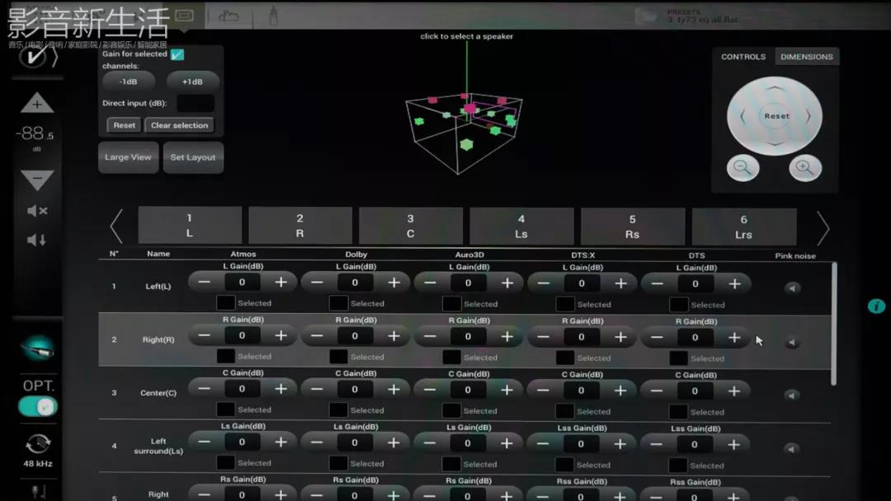Select speaker tab 1 L
Image resolution: width=891 pixels, height=501 pixels.
point(190,225)
